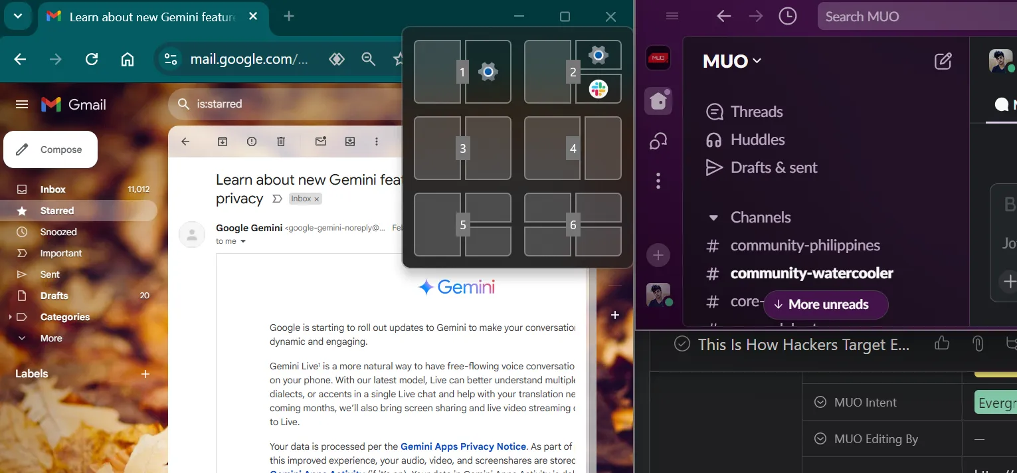The image size is (1017, 473).
Task: Report the open email as spam
Action: (252, 142)
